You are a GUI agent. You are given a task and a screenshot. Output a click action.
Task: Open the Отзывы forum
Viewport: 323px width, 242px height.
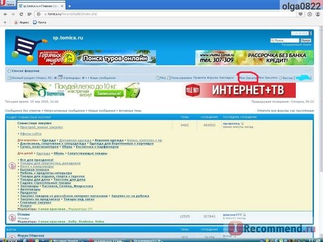pyautogui.click(x=24, y=214)
